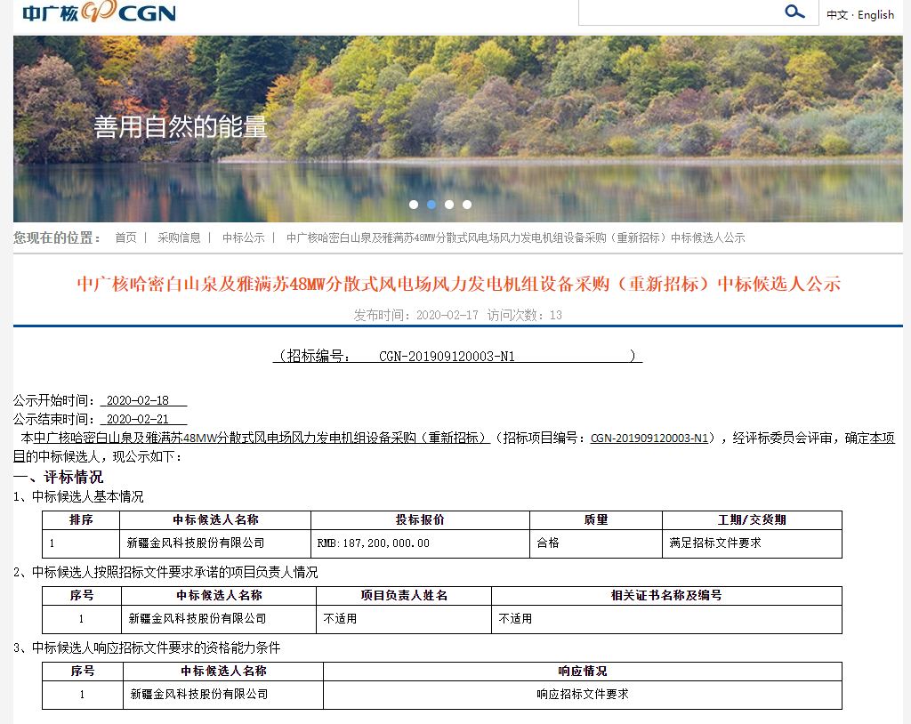Click 相关证书名称及编号 column header

pos(666,596)
